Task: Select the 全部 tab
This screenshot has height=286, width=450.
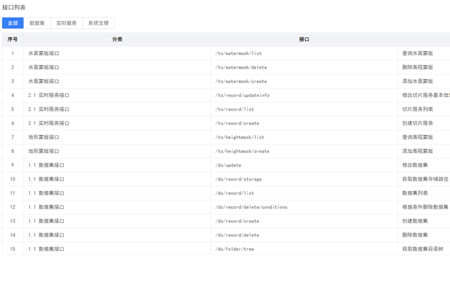Action: tap(13, 23)
